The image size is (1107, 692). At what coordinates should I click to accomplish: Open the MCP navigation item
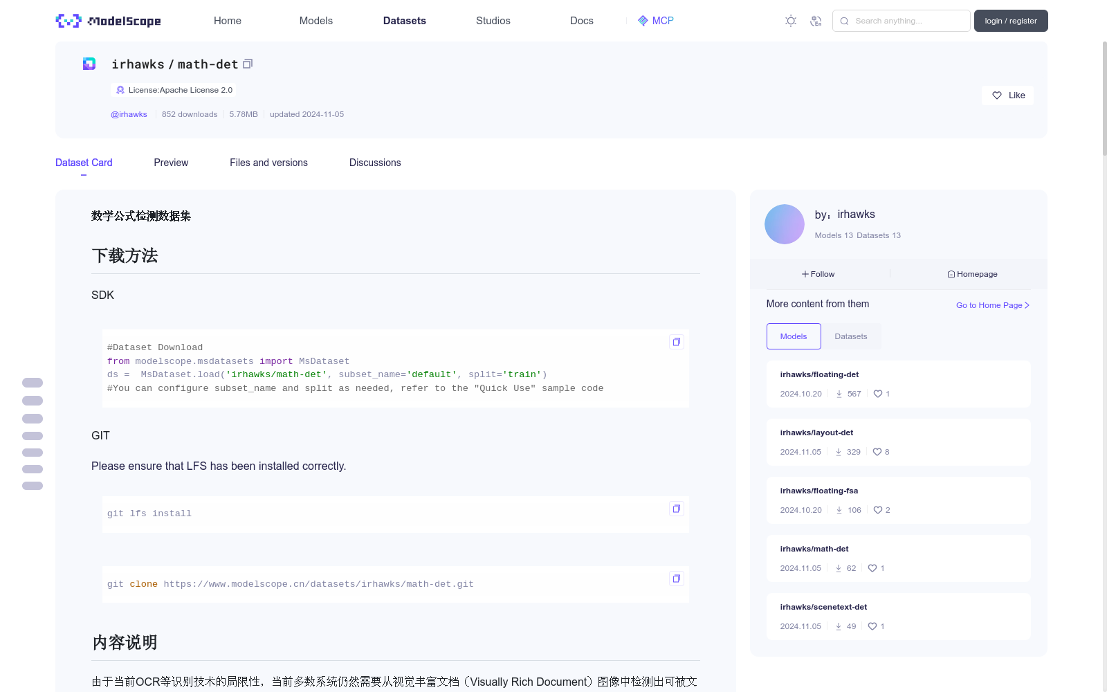coord(656,21)
